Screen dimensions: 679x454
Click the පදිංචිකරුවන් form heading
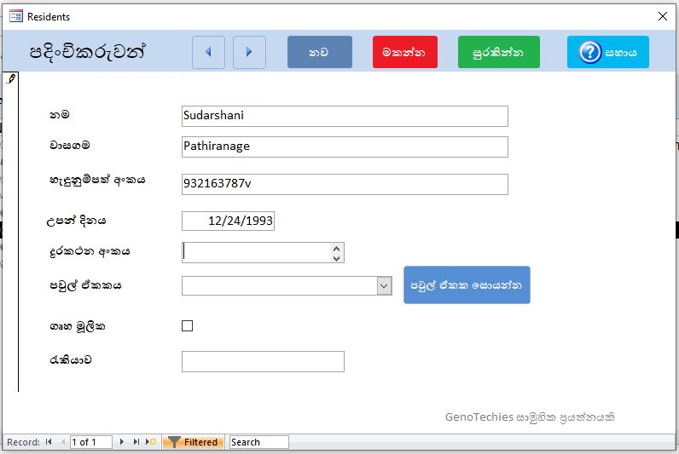87,52
